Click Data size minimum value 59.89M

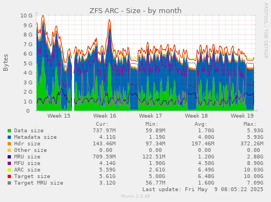(x=155, y=131)
